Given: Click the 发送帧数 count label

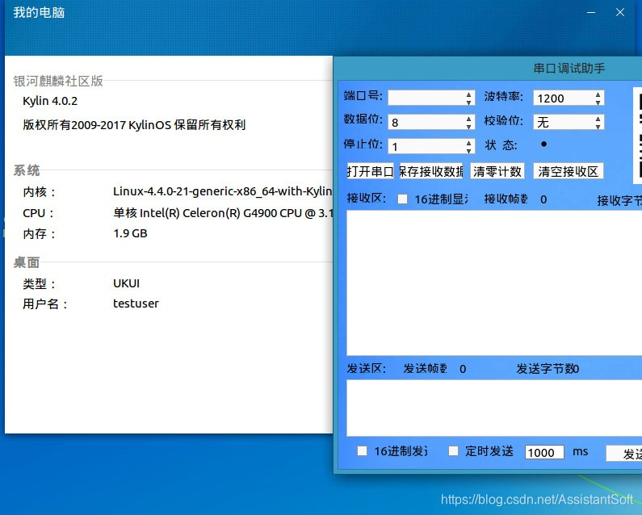Looking at the screenshot, I should 425,368.
